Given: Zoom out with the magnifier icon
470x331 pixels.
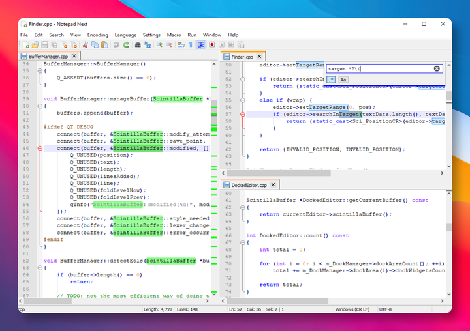Looking at the screenshot, I should 169,45.
